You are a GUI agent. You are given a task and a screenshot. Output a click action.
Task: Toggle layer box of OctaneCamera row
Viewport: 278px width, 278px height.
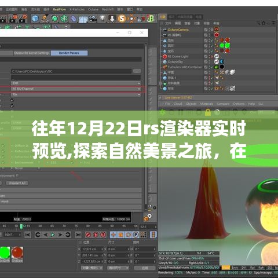[x=206, y=30]
